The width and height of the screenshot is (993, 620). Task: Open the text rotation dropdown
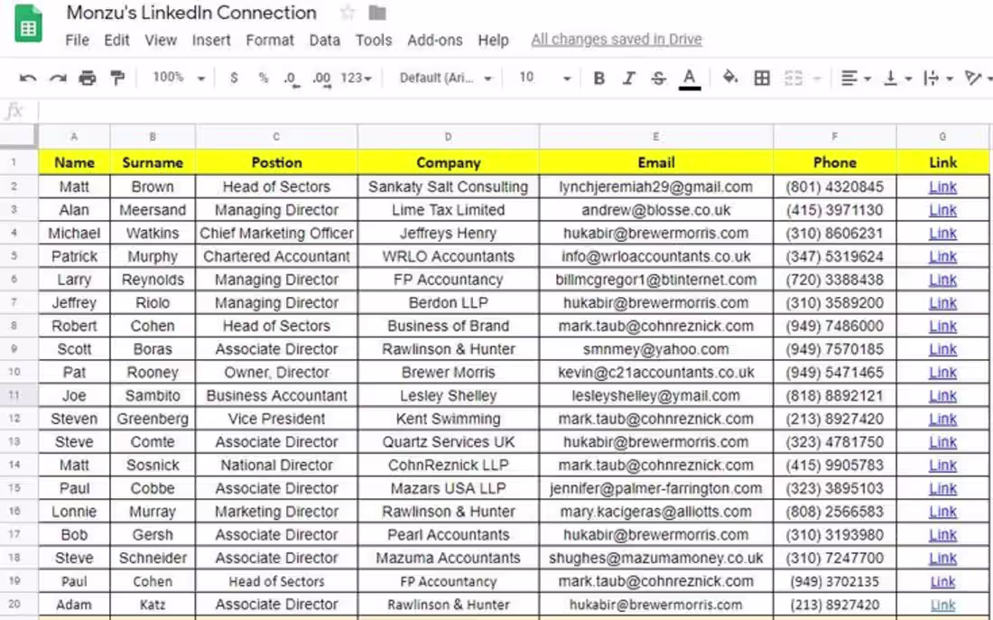(x=977, y=78)
